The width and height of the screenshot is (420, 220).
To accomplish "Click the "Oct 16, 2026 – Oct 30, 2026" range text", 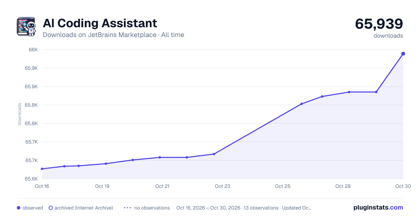I will pos(208,208).
